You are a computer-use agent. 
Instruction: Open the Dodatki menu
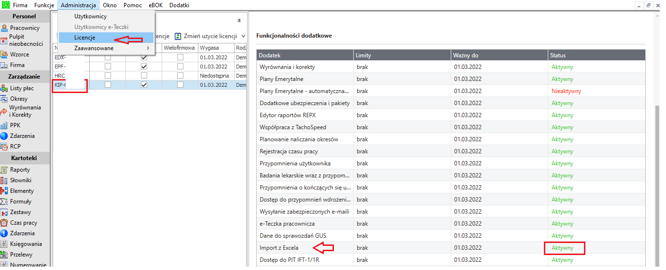179,5
